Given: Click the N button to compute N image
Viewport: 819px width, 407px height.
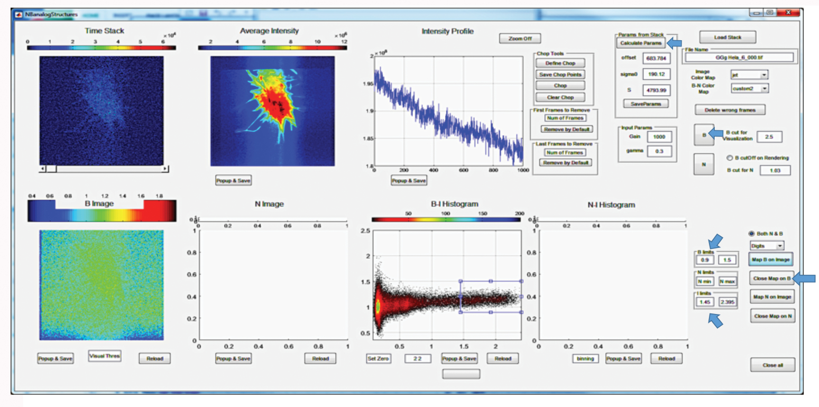Looking at the screenshot, I should tap(704, 165).
